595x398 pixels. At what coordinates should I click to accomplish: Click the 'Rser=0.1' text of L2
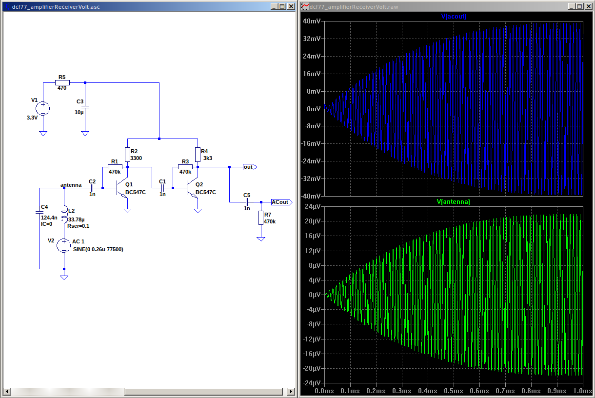point(78,226)
